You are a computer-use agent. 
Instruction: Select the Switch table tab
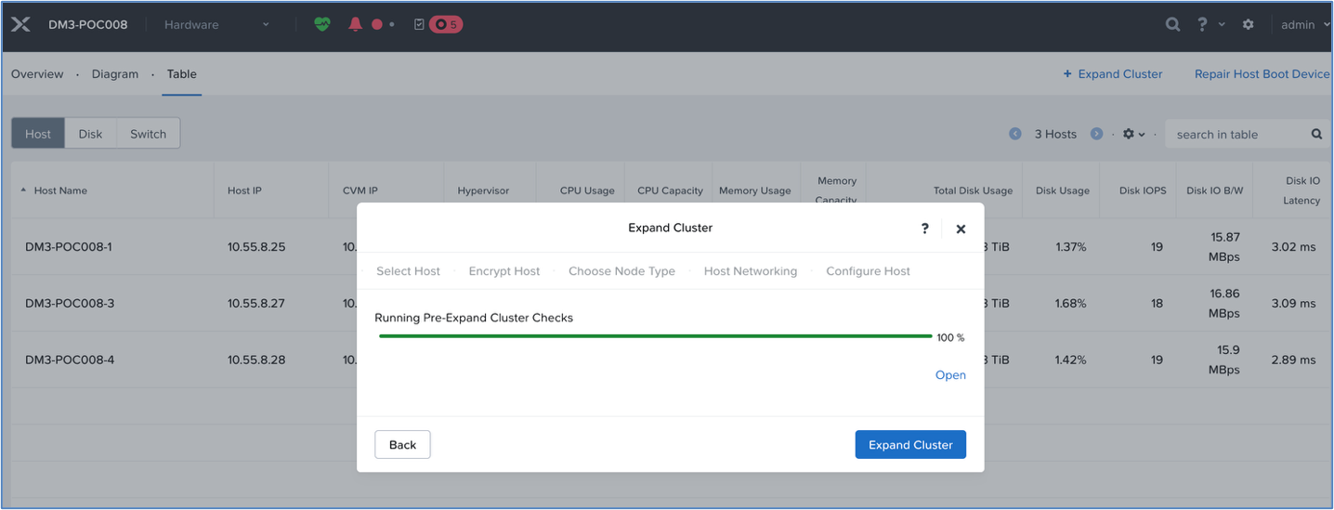pos(149,134)
